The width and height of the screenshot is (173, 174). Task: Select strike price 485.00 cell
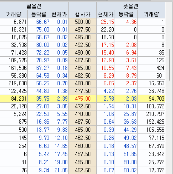click(x=83, y=68)
